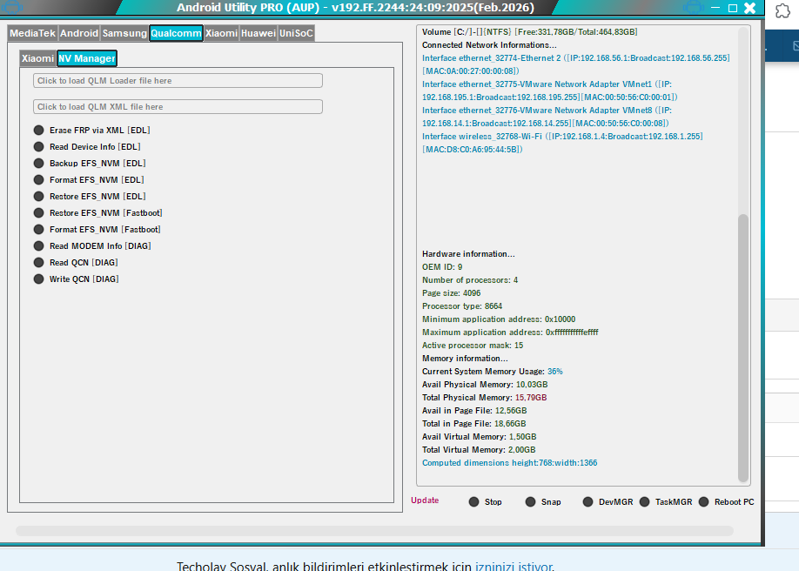Select Format EFS_NVM [EDL]

click(x=89, y=180)
